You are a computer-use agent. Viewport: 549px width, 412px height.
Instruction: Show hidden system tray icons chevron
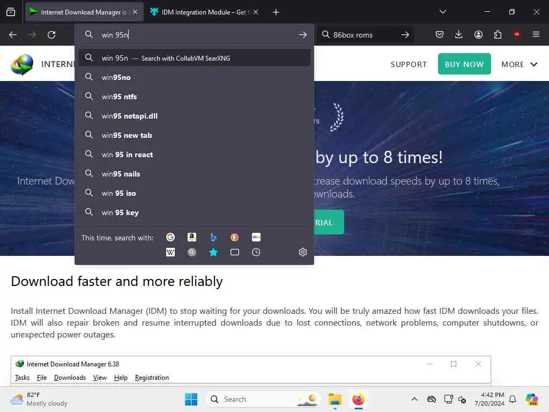[414, 399]
